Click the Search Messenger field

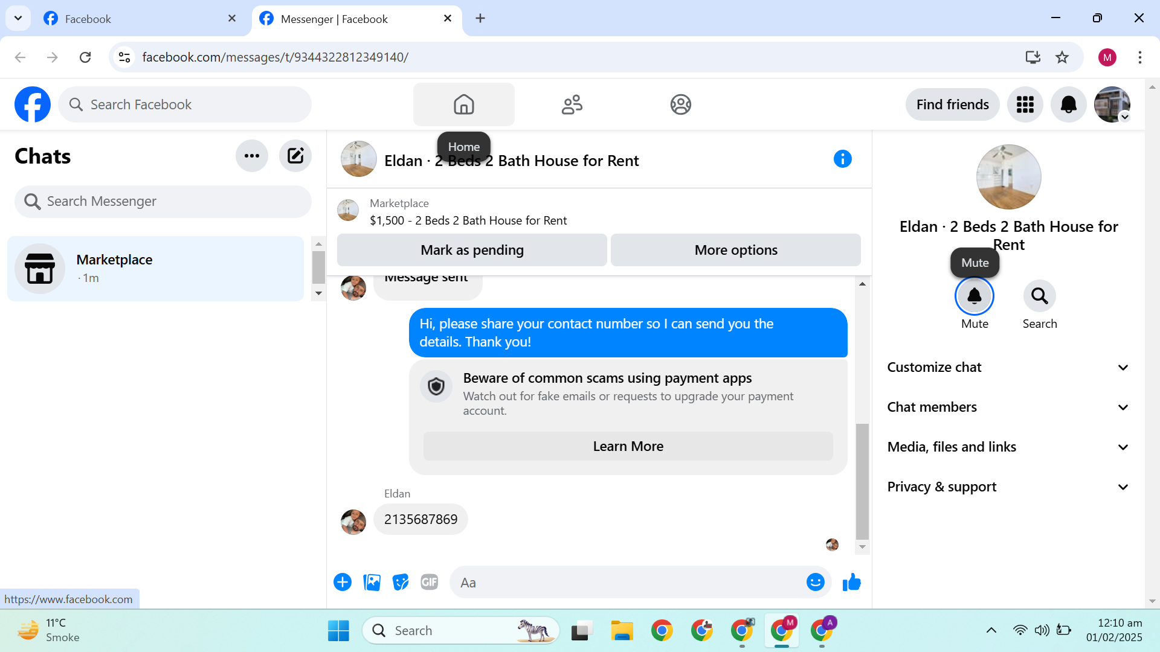pos(163,201)
